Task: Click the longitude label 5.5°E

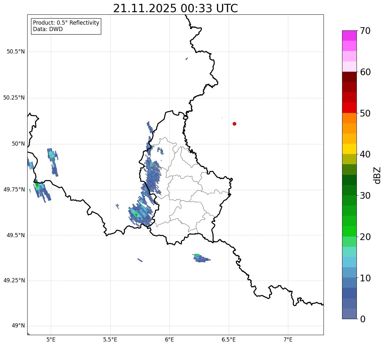Action: pyautogui.click(x=110, y=339)
